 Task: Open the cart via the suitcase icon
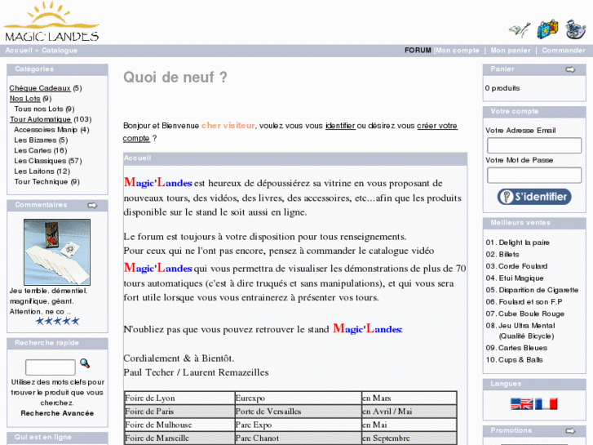click(x=547, y=29)
